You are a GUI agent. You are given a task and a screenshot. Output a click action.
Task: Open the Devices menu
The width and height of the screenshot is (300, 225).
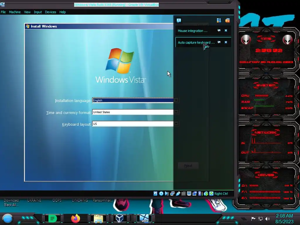point(50,12)
